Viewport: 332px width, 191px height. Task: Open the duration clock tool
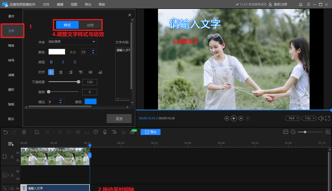[96, 132]
